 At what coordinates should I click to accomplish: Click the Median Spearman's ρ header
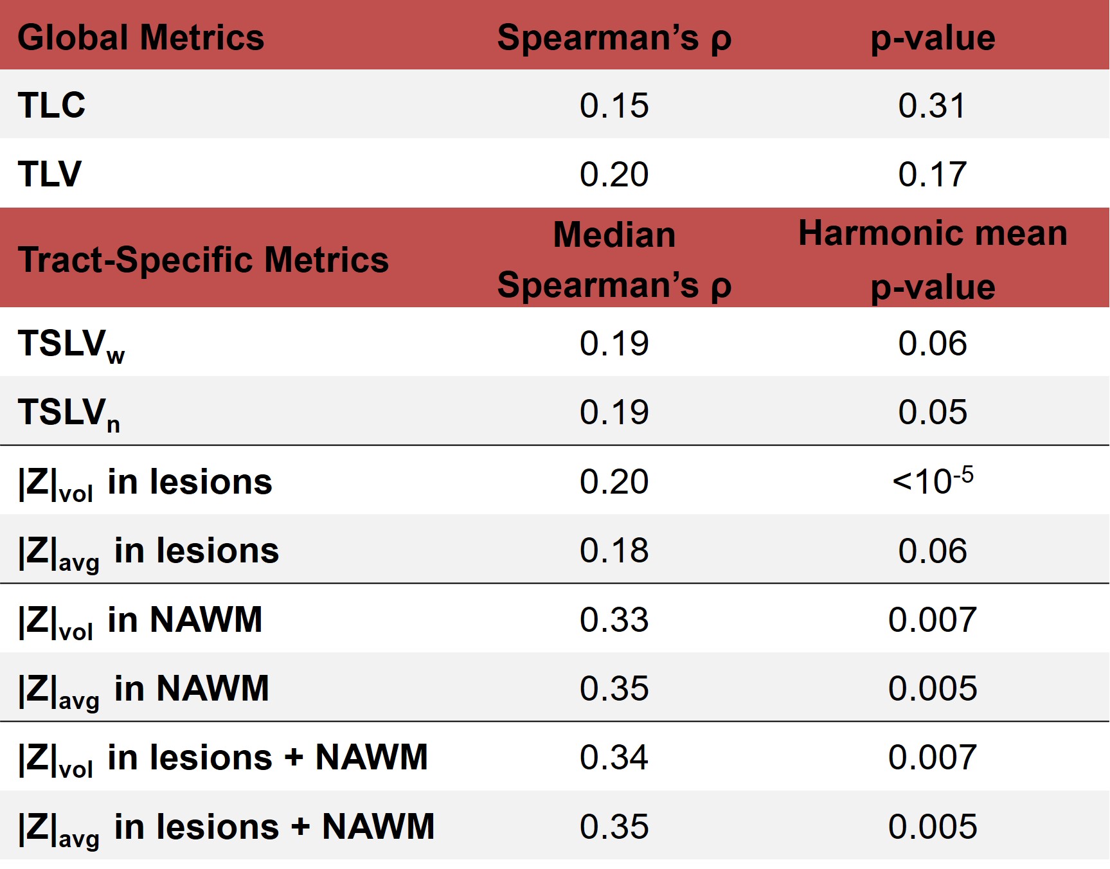pos(614,260)
